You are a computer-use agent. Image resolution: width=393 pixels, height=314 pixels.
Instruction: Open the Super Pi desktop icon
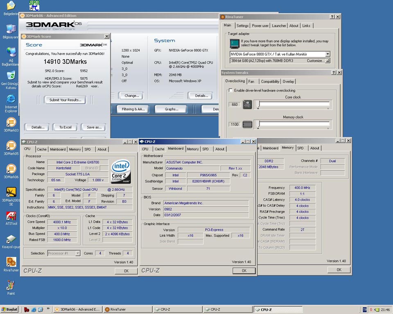click(34, 5)
